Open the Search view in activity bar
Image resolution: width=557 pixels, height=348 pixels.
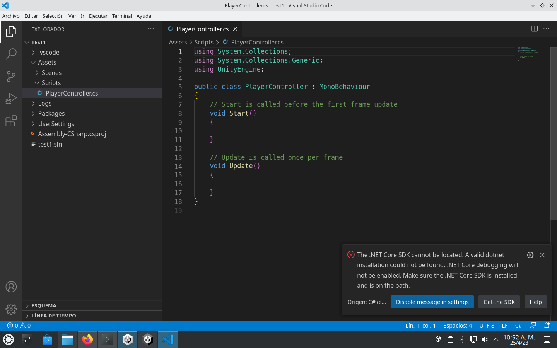click(x=11, y=54)
